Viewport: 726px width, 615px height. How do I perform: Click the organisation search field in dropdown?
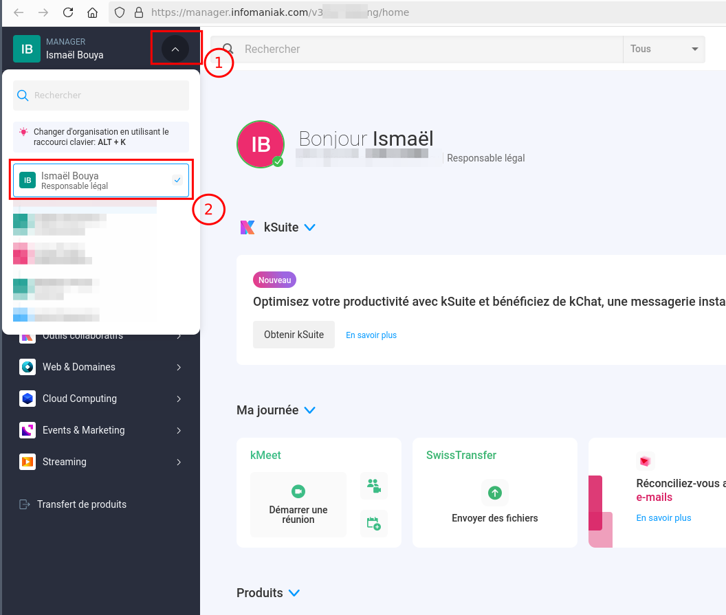pyautogui.click(x=101, y=96)
